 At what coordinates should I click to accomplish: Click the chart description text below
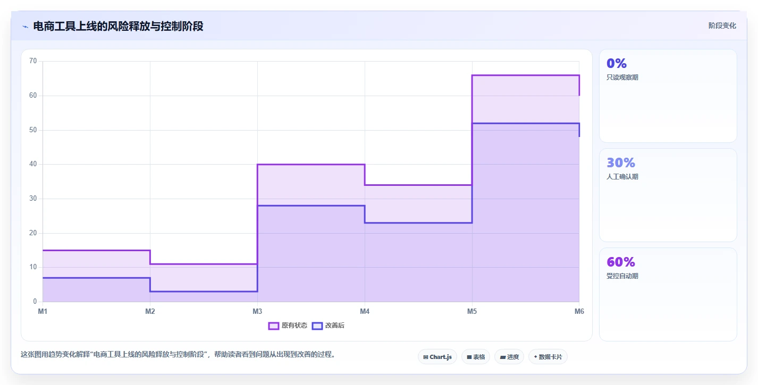[178, 354]
